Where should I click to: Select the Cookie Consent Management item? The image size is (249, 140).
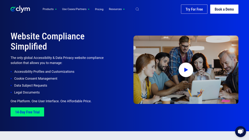pyautogui.click(x=36, y=79)
